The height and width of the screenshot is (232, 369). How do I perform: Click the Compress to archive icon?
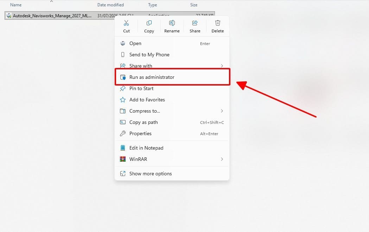tap(123, 111)
